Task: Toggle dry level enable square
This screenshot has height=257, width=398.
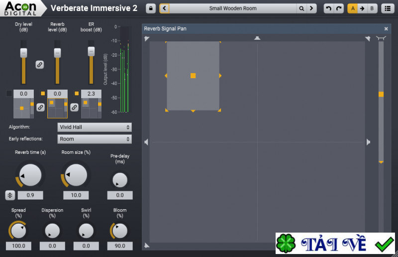Action: tap(9, 93)
